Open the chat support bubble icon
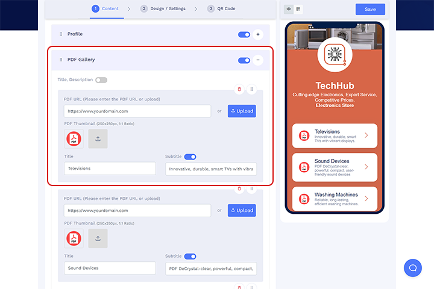This screenshot has height=289, width=434. (413, 268)
